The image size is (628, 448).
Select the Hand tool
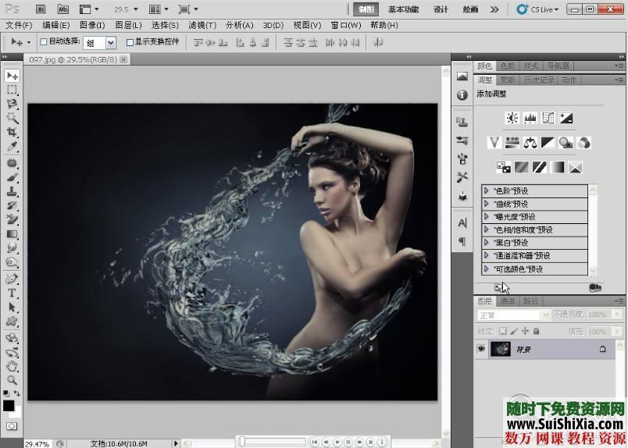point(12,365)
